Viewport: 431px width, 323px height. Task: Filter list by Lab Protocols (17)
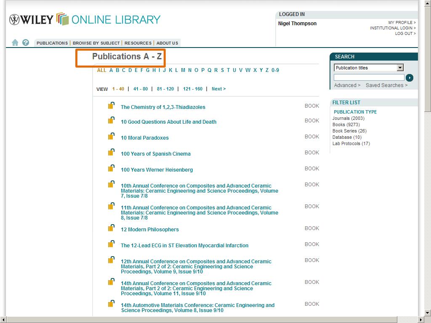351,144
